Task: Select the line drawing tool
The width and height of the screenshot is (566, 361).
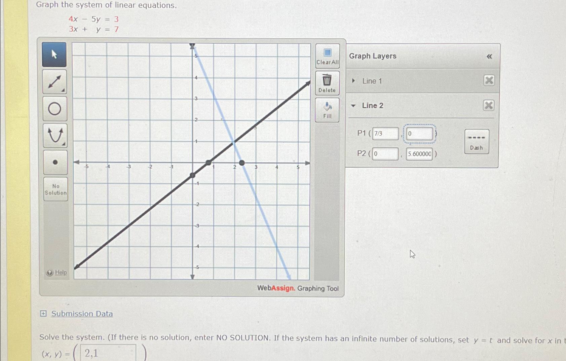Action: pos(54,82)
